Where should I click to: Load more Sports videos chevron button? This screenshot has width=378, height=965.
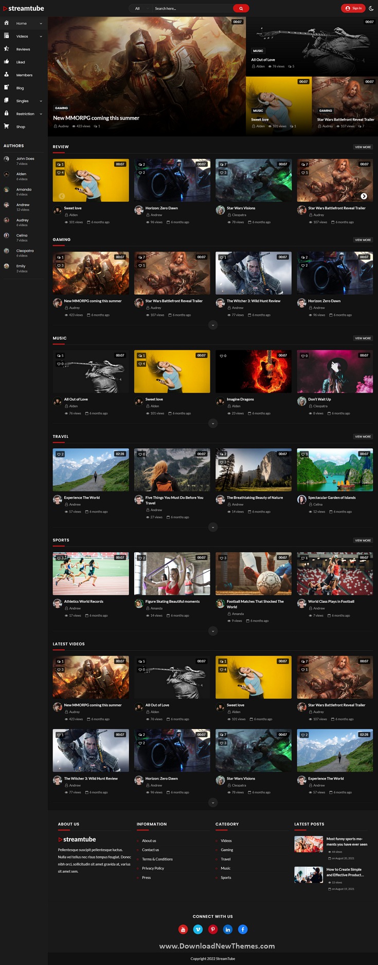(x=213, y=631)
